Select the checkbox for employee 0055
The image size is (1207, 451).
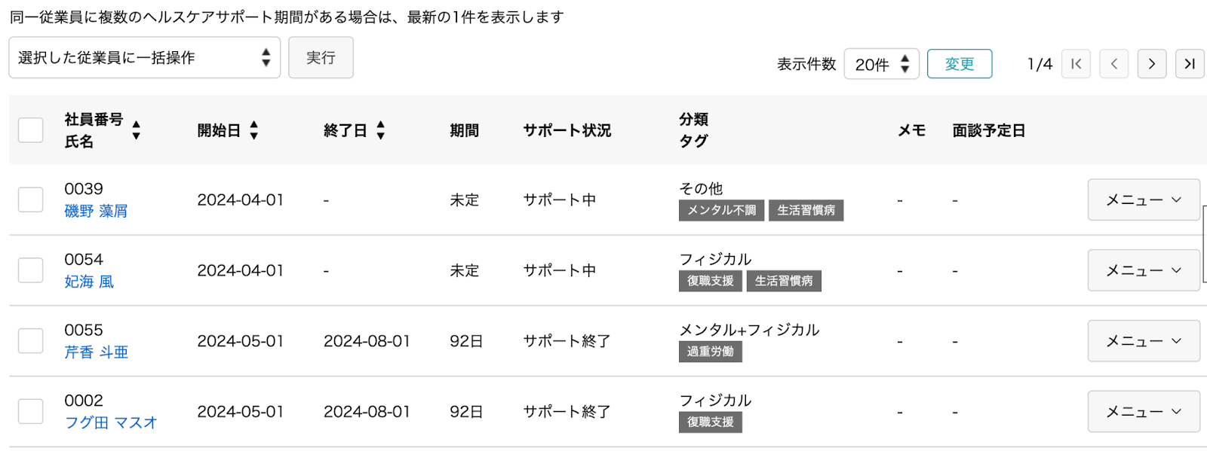click(31, 341)
